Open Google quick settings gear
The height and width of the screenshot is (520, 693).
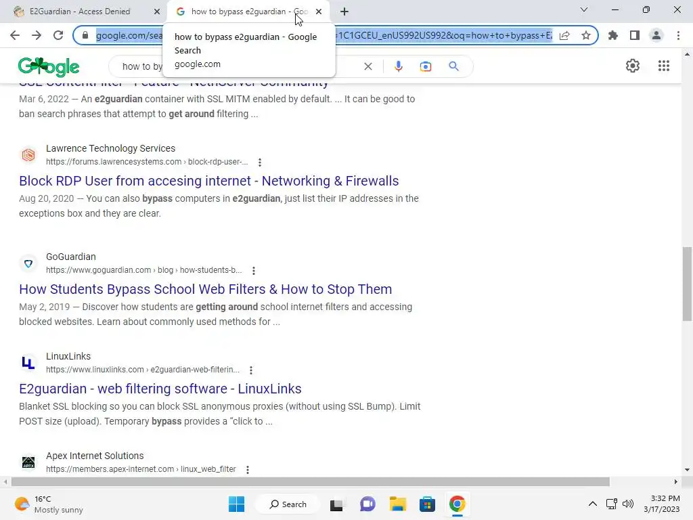click(633, 66)
